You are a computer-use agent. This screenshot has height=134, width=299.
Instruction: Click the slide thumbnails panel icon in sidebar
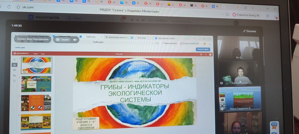(15, 65)
